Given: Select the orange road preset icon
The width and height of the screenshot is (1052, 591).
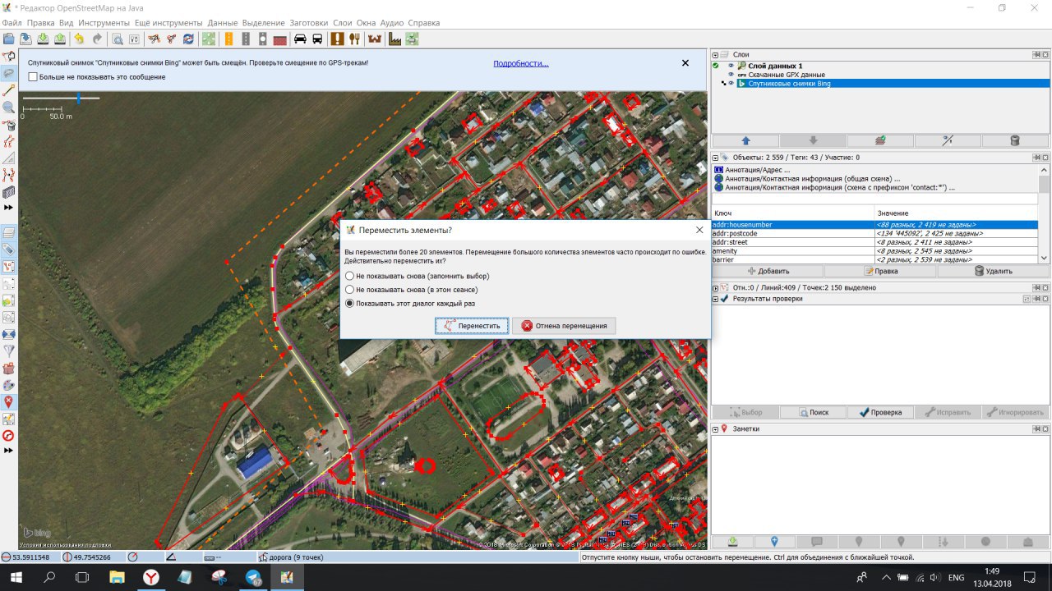Looking at the screenshot, I should click(227, 39).
